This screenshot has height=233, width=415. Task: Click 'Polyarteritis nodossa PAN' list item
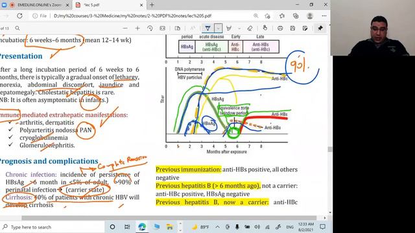(55, 130)
